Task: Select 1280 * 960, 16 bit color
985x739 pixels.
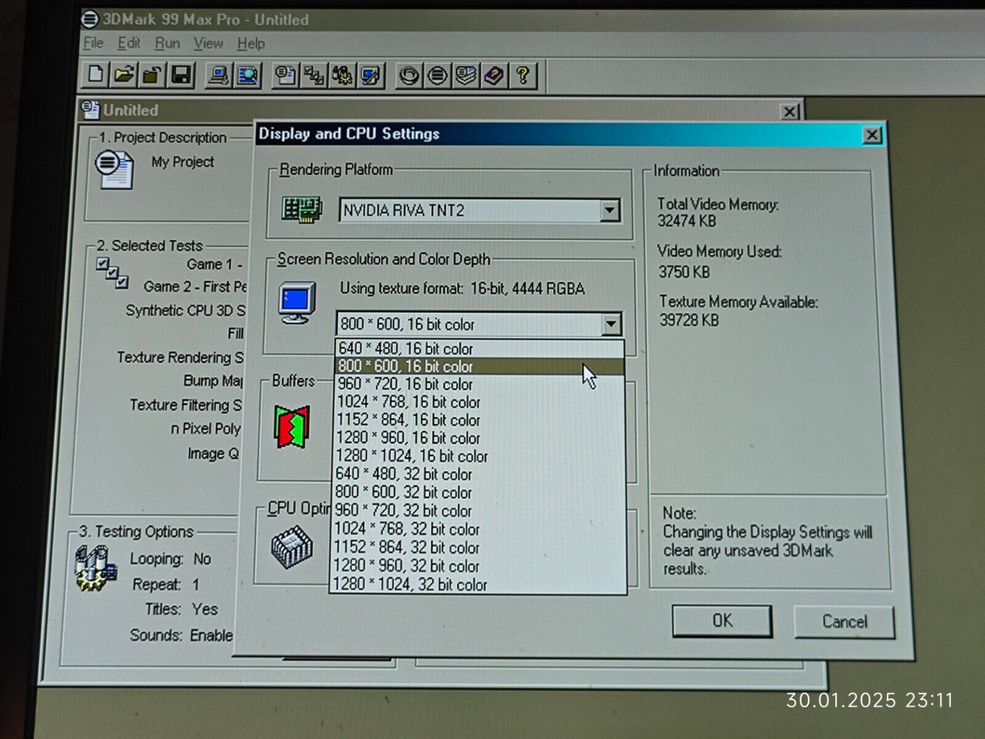Action: click(480, 438)
